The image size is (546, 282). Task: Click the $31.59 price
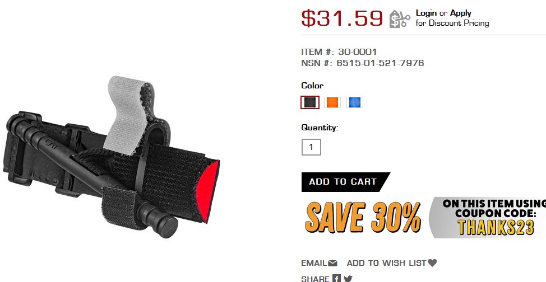click(342, 18)
